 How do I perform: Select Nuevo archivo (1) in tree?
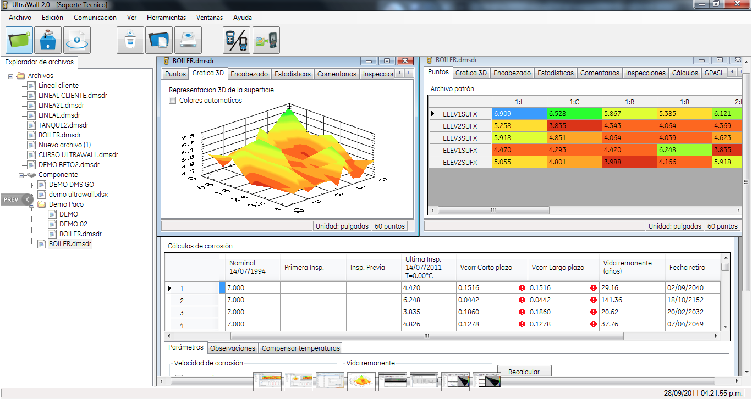pos(64,145)
